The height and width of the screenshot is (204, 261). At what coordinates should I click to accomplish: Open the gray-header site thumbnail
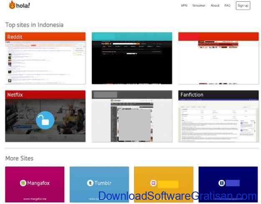[132, 116]
